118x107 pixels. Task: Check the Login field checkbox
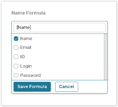(x=16, y=66)
